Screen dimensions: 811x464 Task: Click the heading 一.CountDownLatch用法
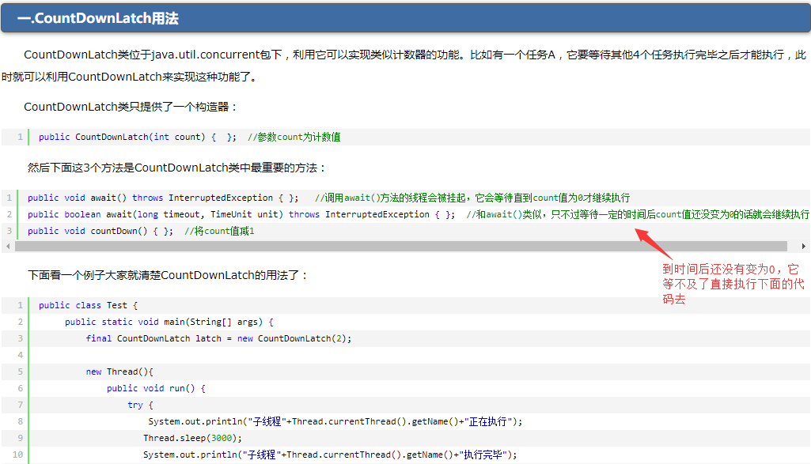tap(98, 19)
